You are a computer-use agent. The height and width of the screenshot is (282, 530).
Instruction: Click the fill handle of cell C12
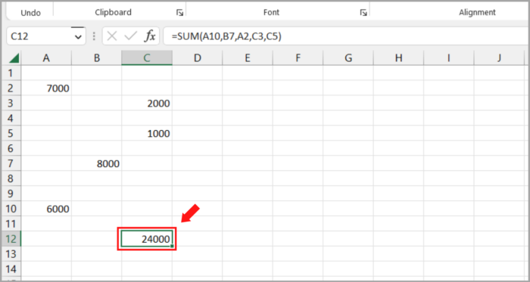[x=173, y=246]
